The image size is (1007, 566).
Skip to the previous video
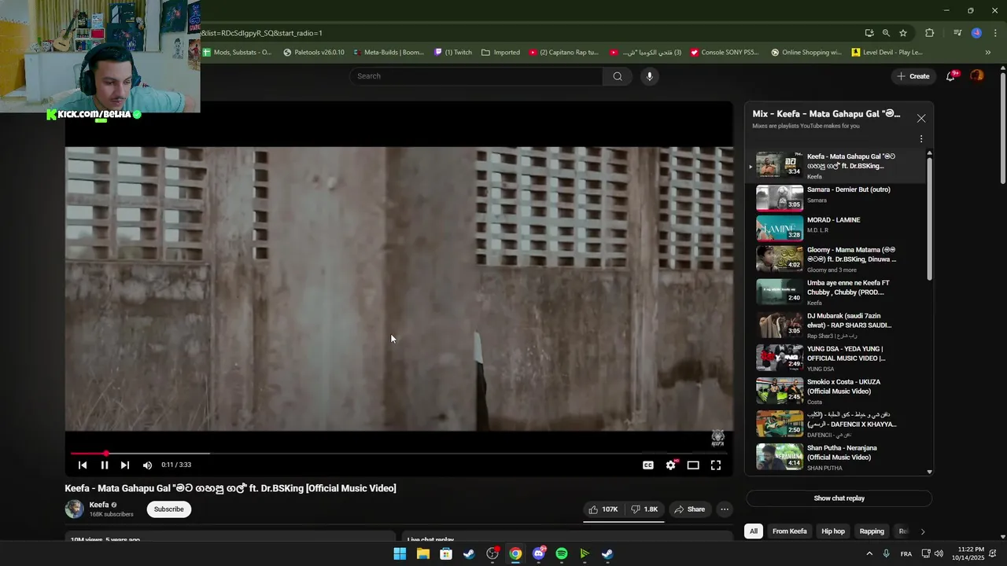pos(83,465)
